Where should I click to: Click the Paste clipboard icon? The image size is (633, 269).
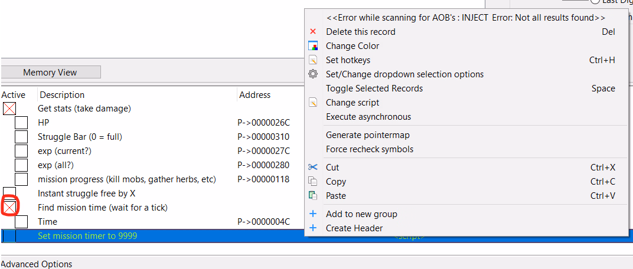313,196
